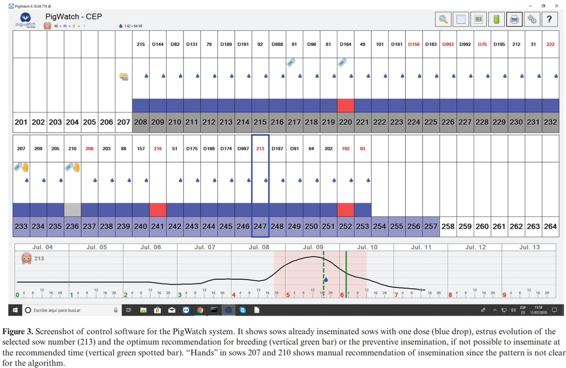Click the Jul. 13 date header
The image size is (566, 368).
(x=530, y=247)
